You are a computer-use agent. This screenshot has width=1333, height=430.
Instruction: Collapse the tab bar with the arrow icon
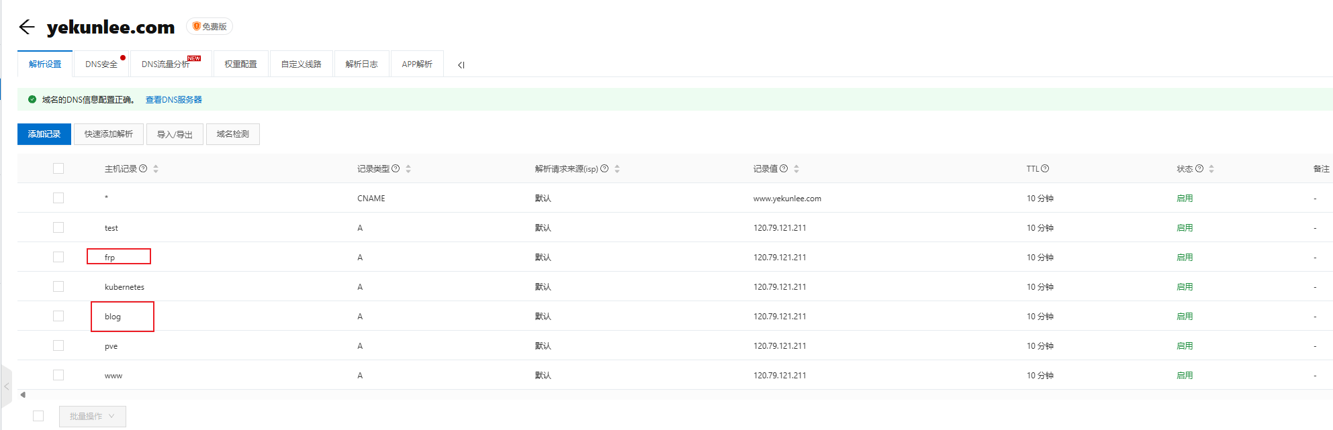tap(461, 65)
